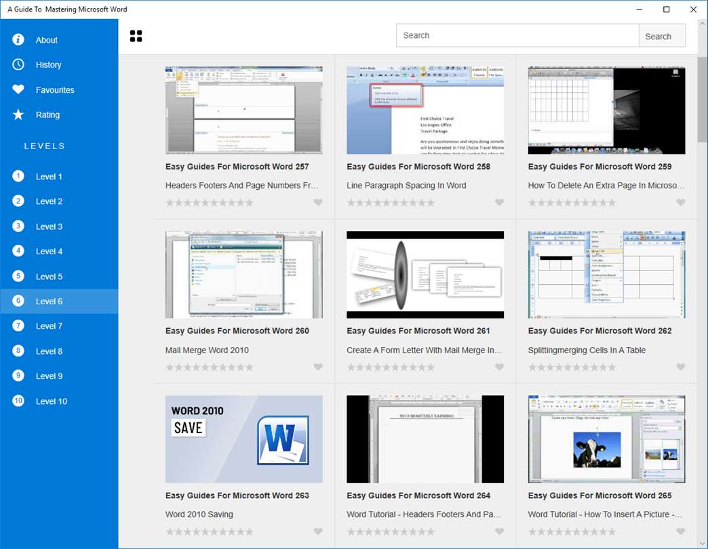708x549 pixels.
Task: Click 'How To Delete An Extra Page' subtitle
Action: point(606,186)
